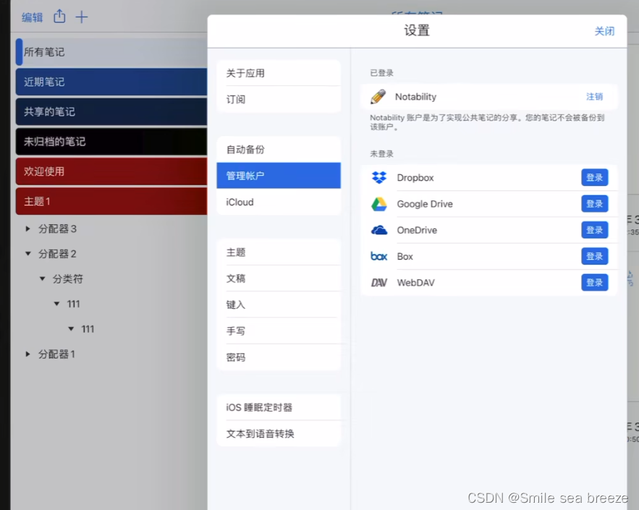Select 所有笔记 in the sidebar
This screenshot has width=639, height=510.
coord(72,53)
